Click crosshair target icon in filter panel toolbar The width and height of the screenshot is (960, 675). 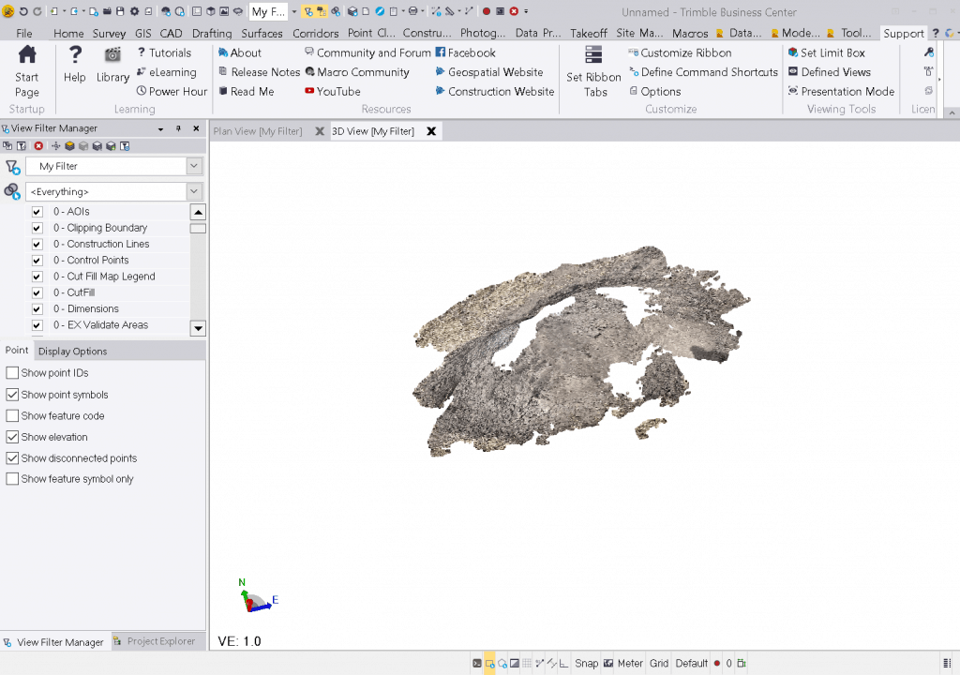(55, 145)
